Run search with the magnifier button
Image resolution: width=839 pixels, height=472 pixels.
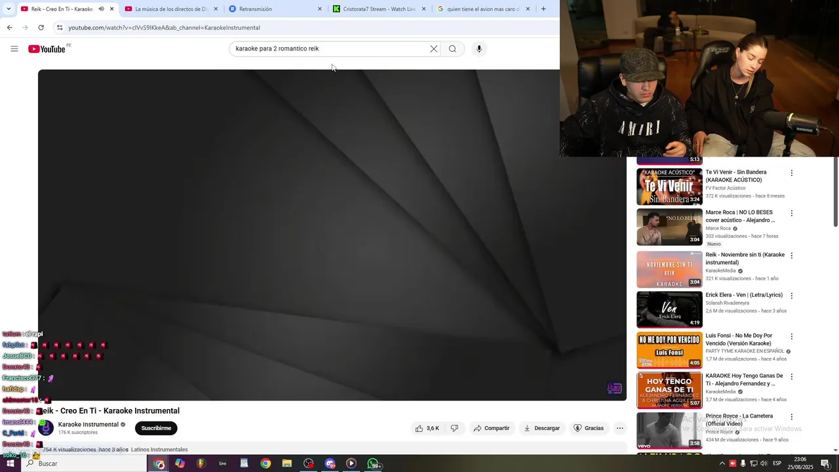pyautogui.click(x=452, y=49)
